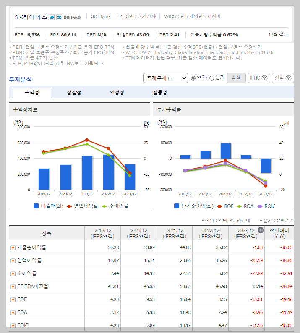
Task: Click the 투자수익률 chart title
Action: coord(169,110)
